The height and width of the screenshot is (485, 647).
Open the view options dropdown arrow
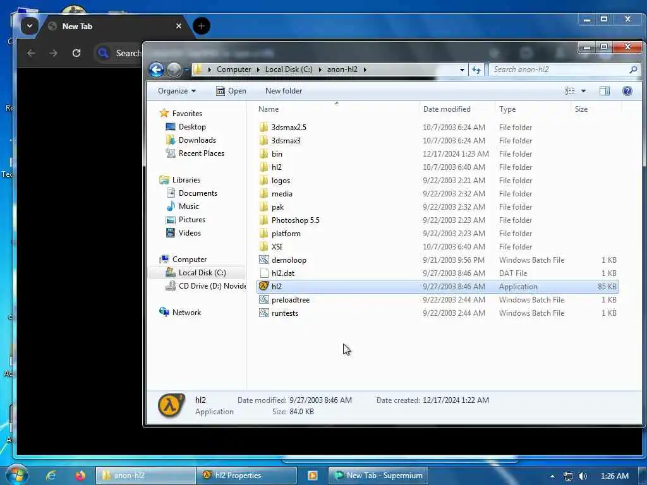(583, 91)
